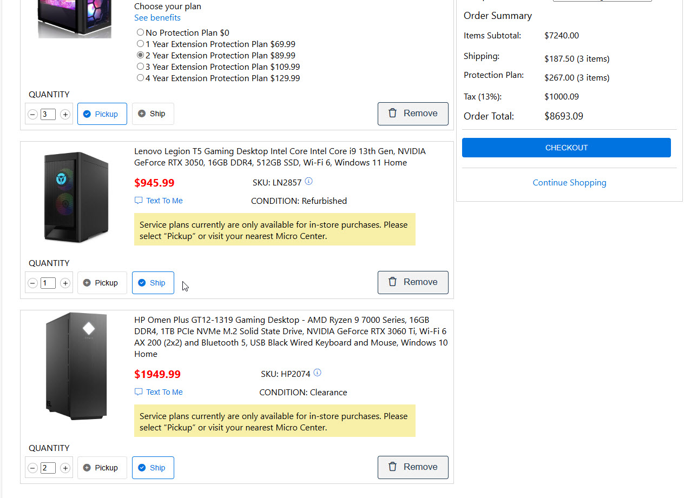Image resolution: width=698 pixels, height=498 pixels.
Task: Select 1 Year Extension Protection Plan
Action: pyautogui.click(x=141, y=44)
